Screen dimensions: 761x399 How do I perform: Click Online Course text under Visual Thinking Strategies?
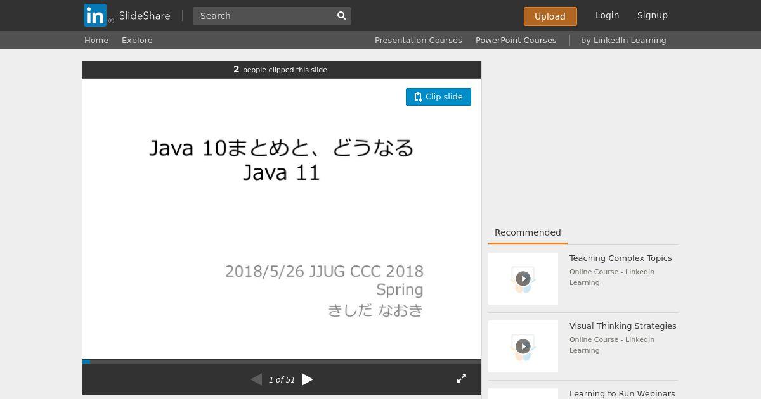(612, 345)
